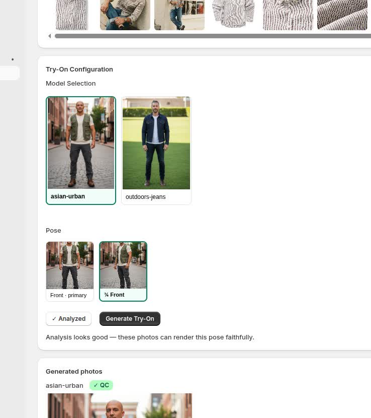Click the horizontal scrollbar under product images
This screenshot has width=371, height=418.
click(x=213, y=36)
